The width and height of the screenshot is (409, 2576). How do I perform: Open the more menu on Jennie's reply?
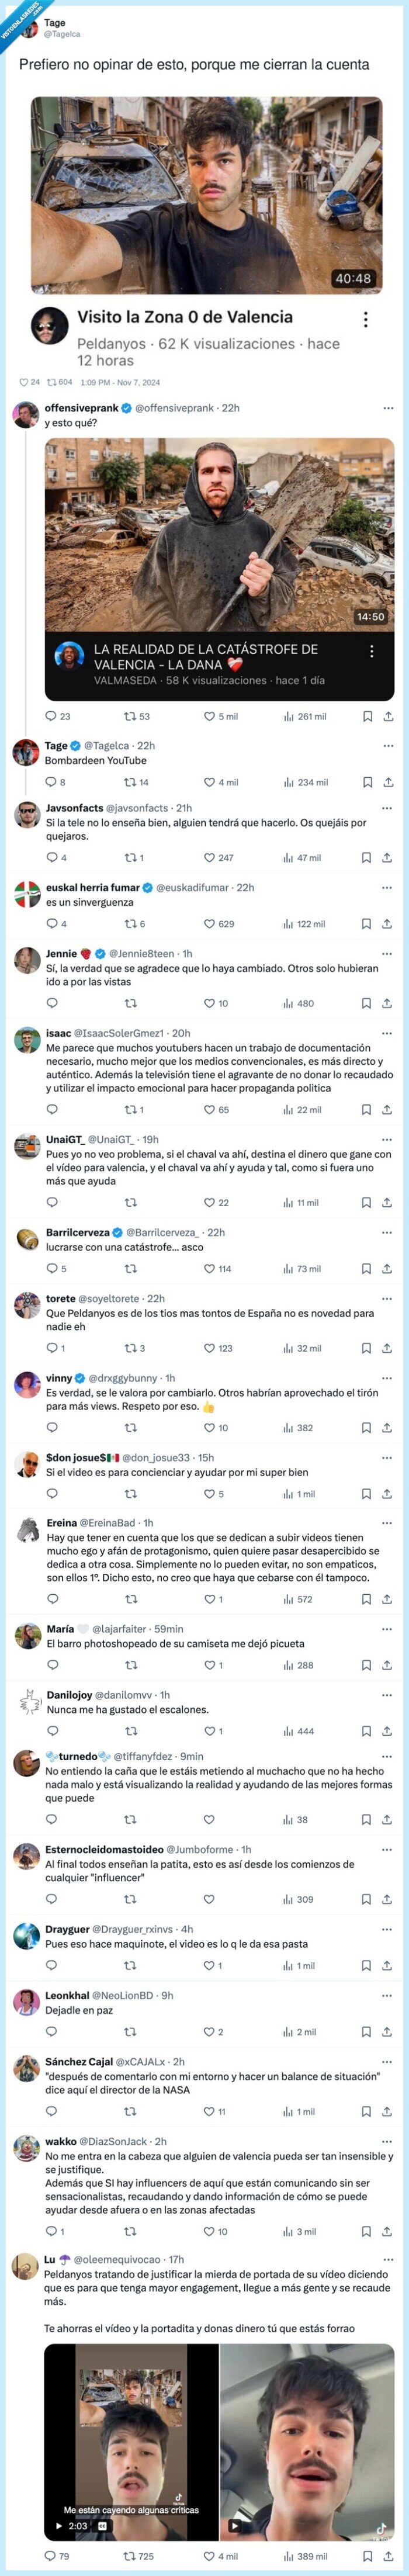387,953
